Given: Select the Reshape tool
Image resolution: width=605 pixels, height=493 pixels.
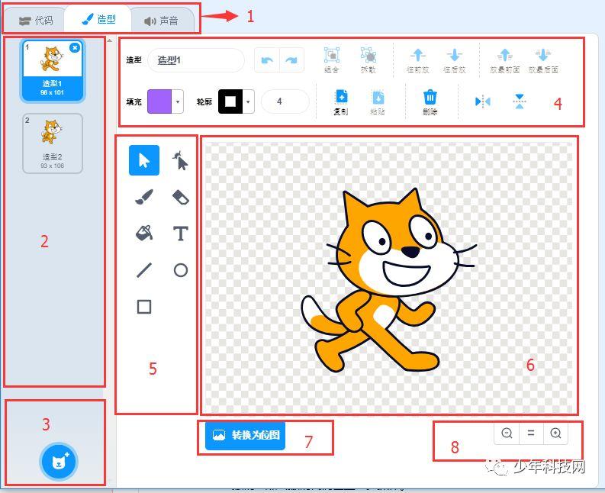Looking at the screenshot, I should coord(180,160).
